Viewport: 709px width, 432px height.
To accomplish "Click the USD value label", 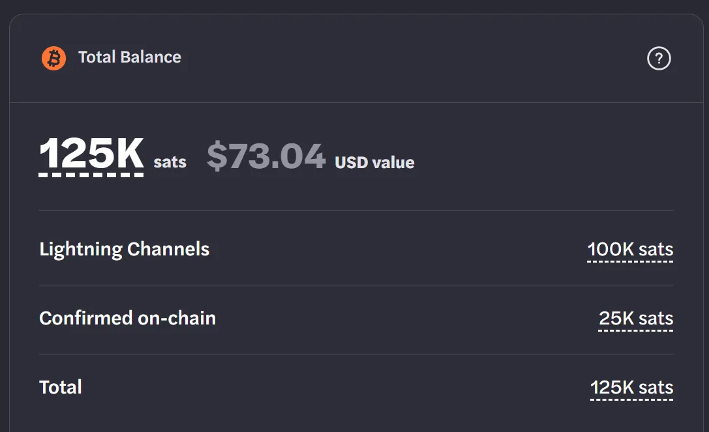I will click(x=374, y=163).
